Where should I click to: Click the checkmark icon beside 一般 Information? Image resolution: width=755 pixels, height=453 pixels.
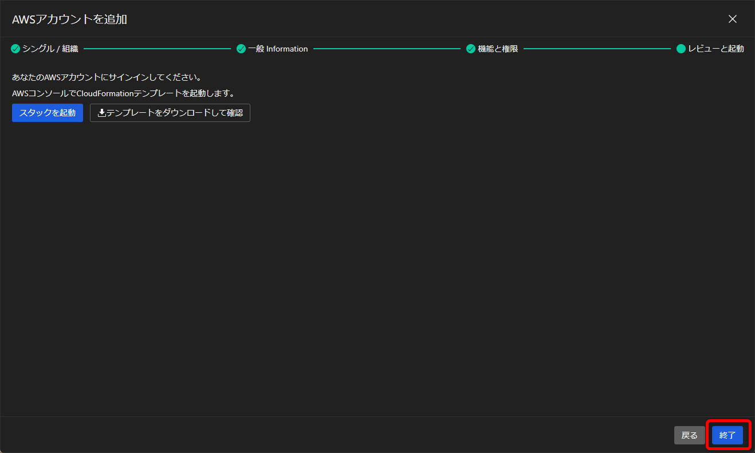pyautogui.click(x=241, y=49)
